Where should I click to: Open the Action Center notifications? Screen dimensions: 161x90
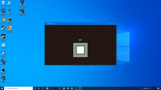pyautogui.click(x=158, y=88)
